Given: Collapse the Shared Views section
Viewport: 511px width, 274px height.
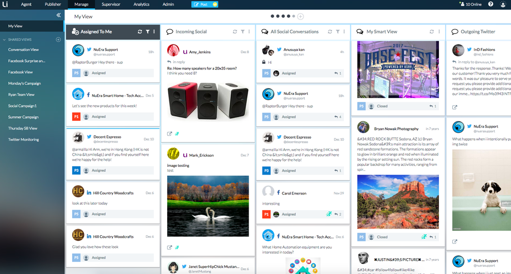Looking at the screenshot, I should coord(4,40).
